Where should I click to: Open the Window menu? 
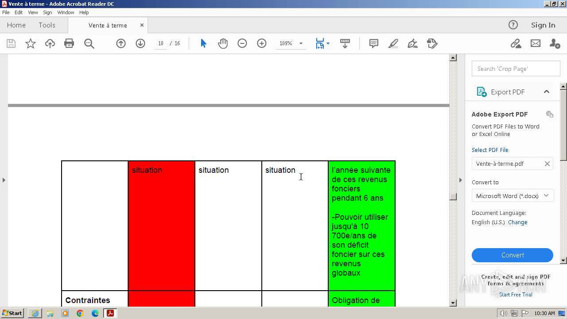coord(66,12)
